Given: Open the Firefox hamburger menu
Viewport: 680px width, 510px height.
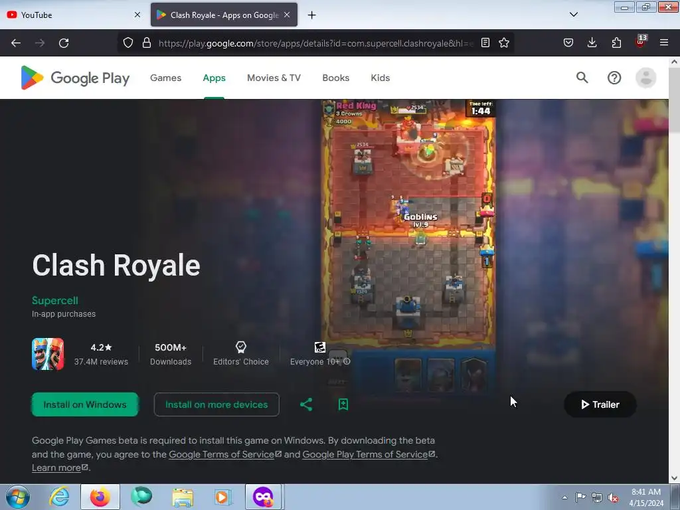Looking at the screenshot, I should pyautogui.click(x=664, y=42).
